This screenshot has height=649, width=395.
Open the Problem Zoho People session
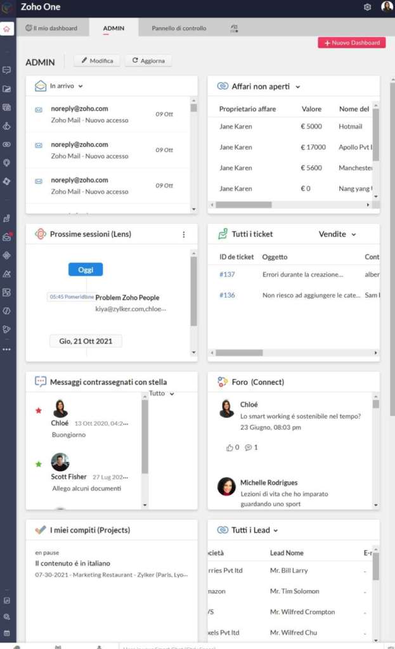[x=127, y=298]
